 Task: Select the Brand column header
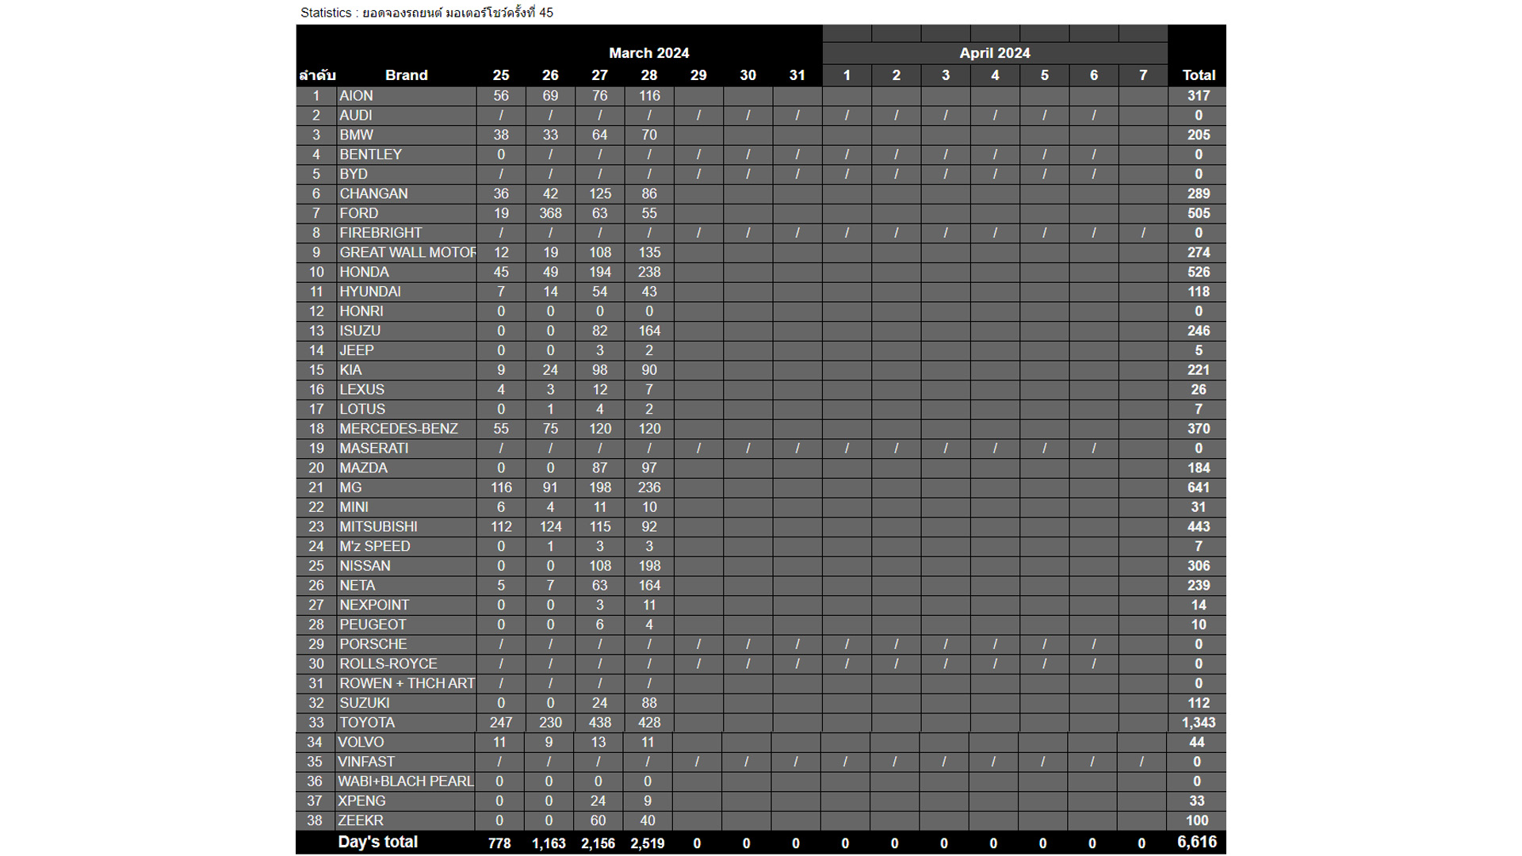(406, 75)
